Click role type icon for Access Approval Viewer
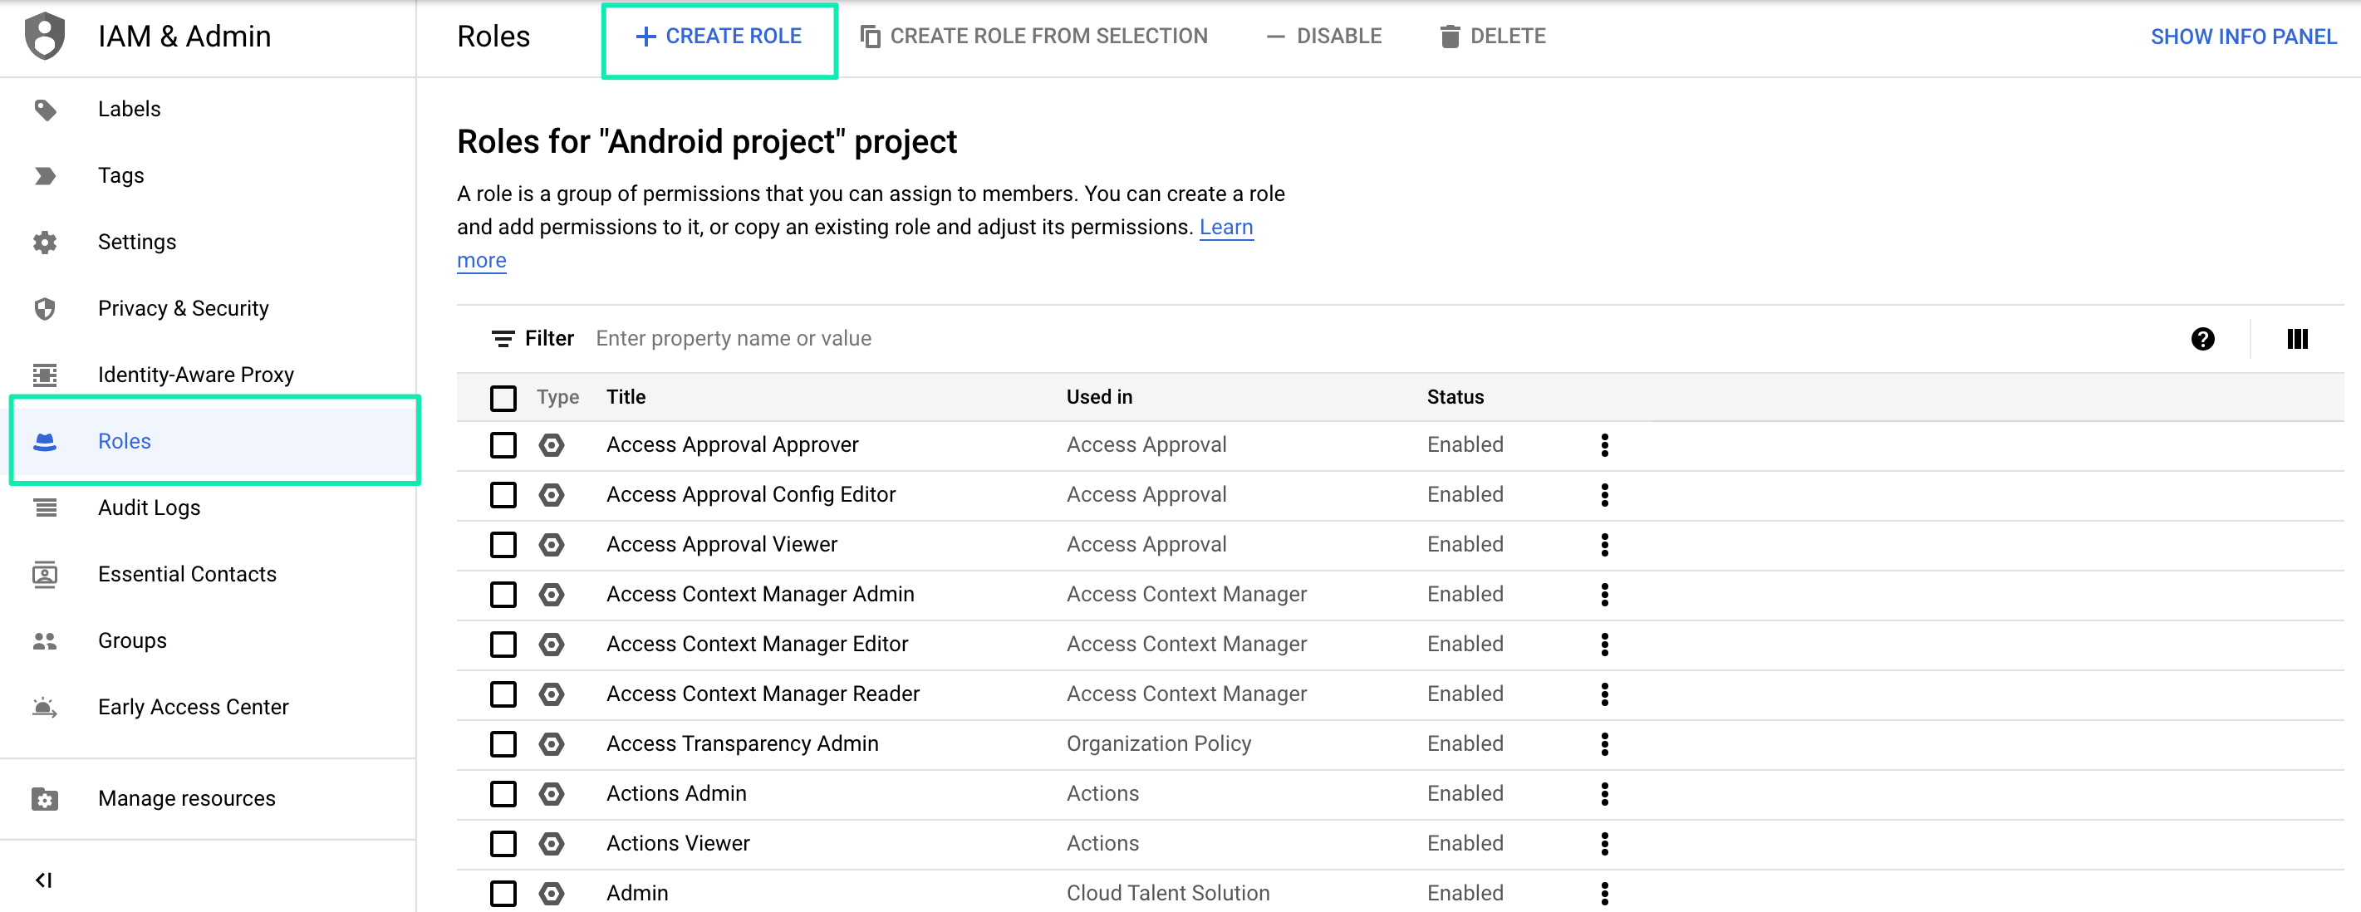 click(551, 546)
